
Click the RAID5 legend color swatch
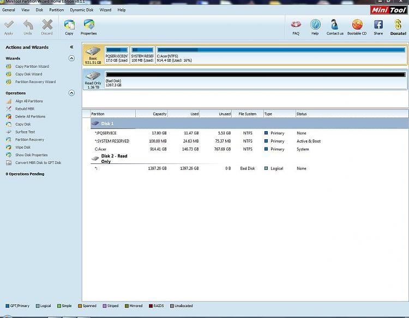151,306
